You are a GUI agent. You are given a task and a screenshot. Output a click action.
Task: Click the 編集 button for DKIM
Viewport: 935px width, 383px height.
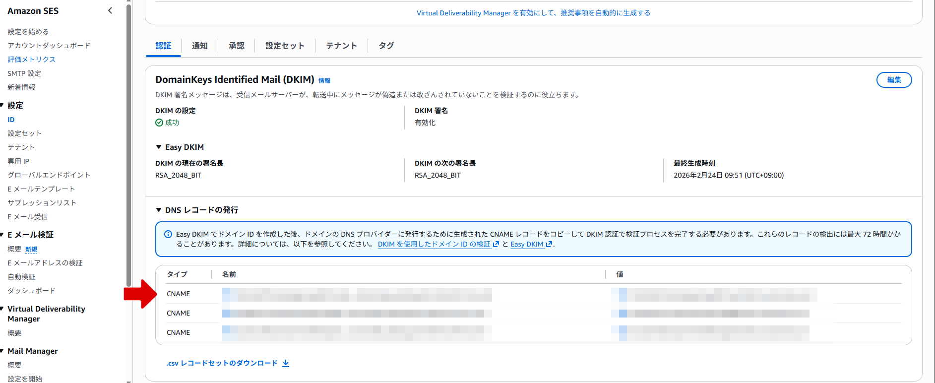click(894, 80)
